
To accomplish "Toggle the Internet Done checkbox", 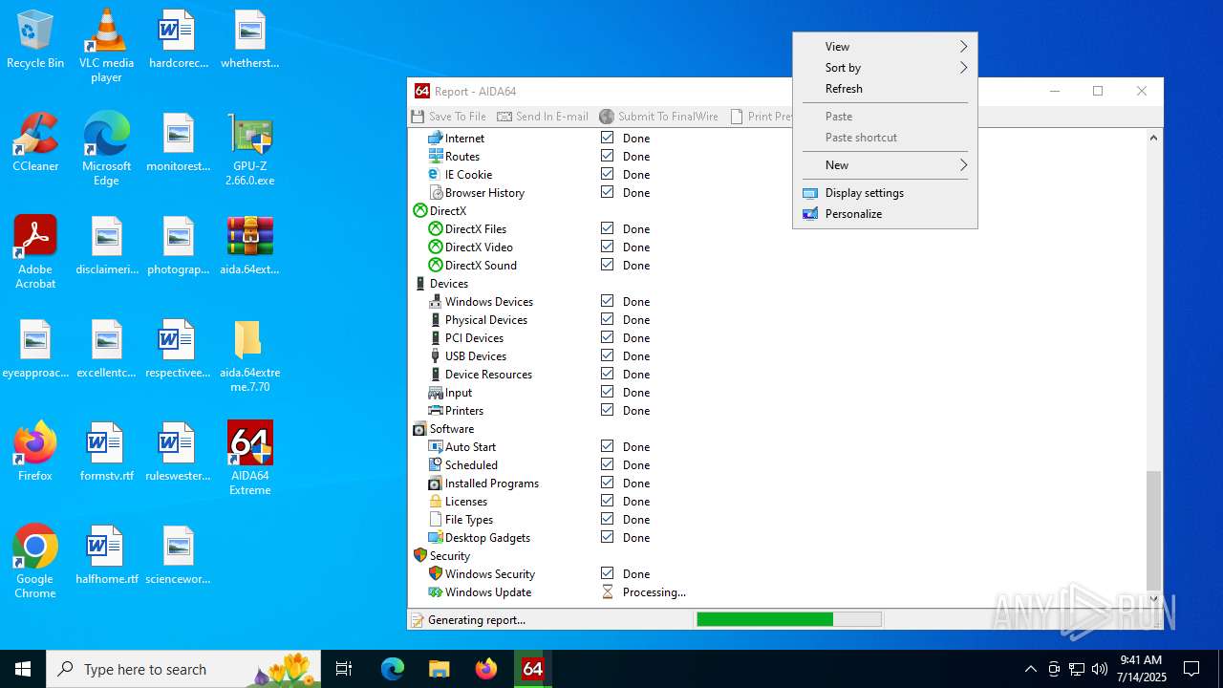I will tap(607, 138).
